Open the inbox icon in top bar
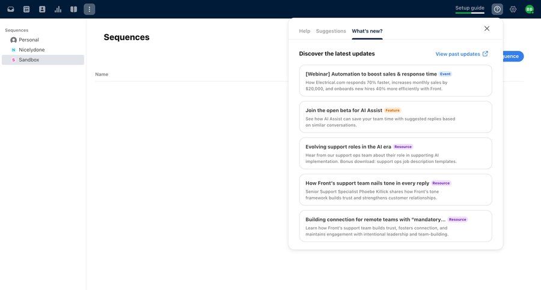This screenshot has height=290, width=541. [x=11, y=10]
